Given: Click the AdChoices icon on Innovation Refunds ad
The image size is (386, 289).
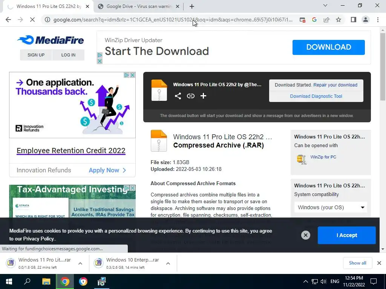Looking at the screenshot, I should click(127, 75).
